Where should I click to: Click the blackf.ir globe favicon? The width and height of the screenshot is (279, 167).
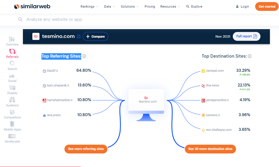coord(44,71)
